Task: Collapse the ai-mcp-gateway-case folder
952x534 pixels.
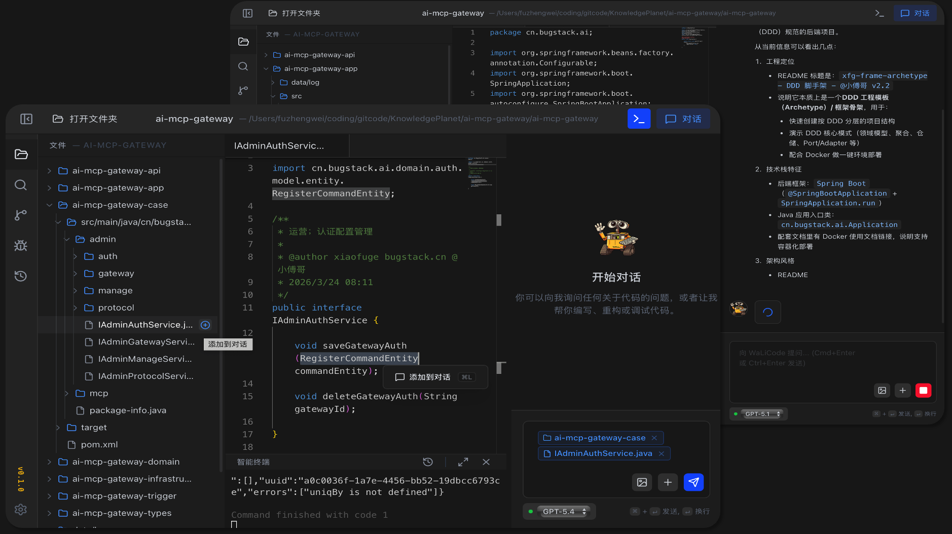Action: (49, 205)
